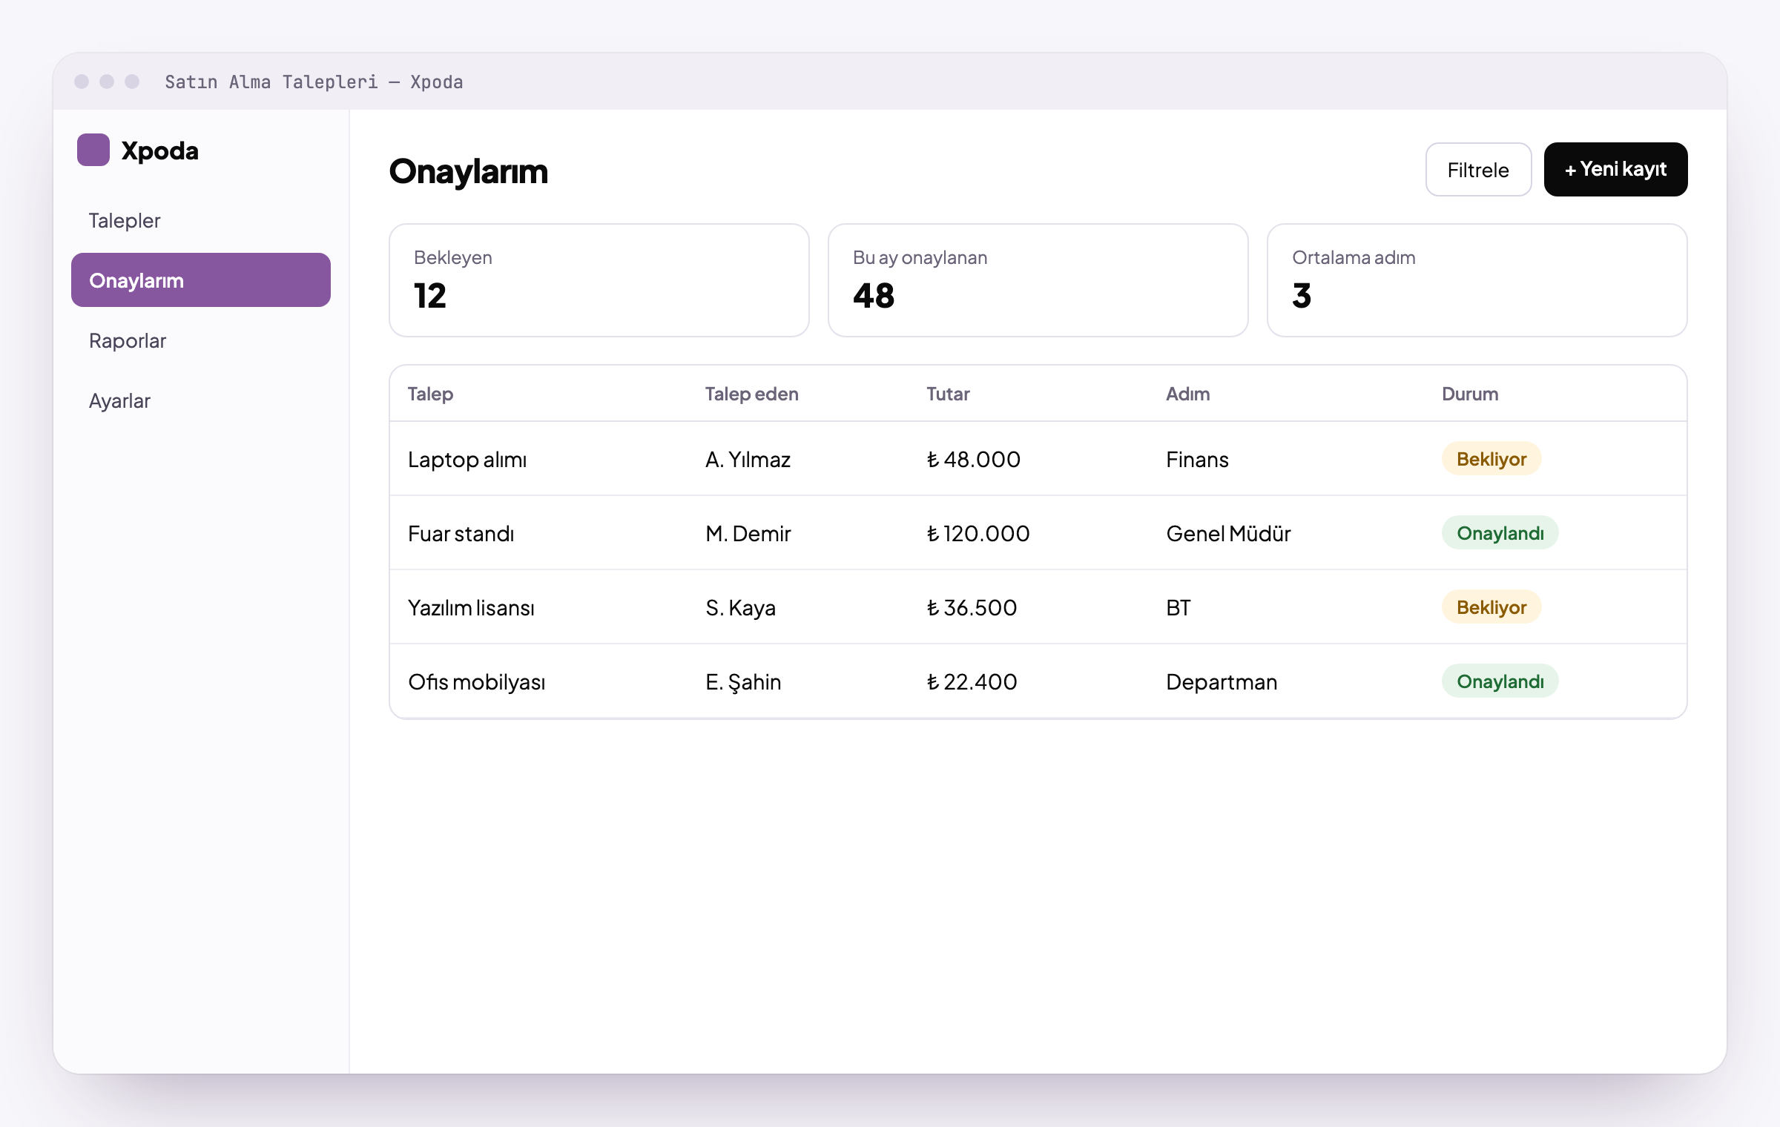Click the Finans step cell

pos(1197,459)
